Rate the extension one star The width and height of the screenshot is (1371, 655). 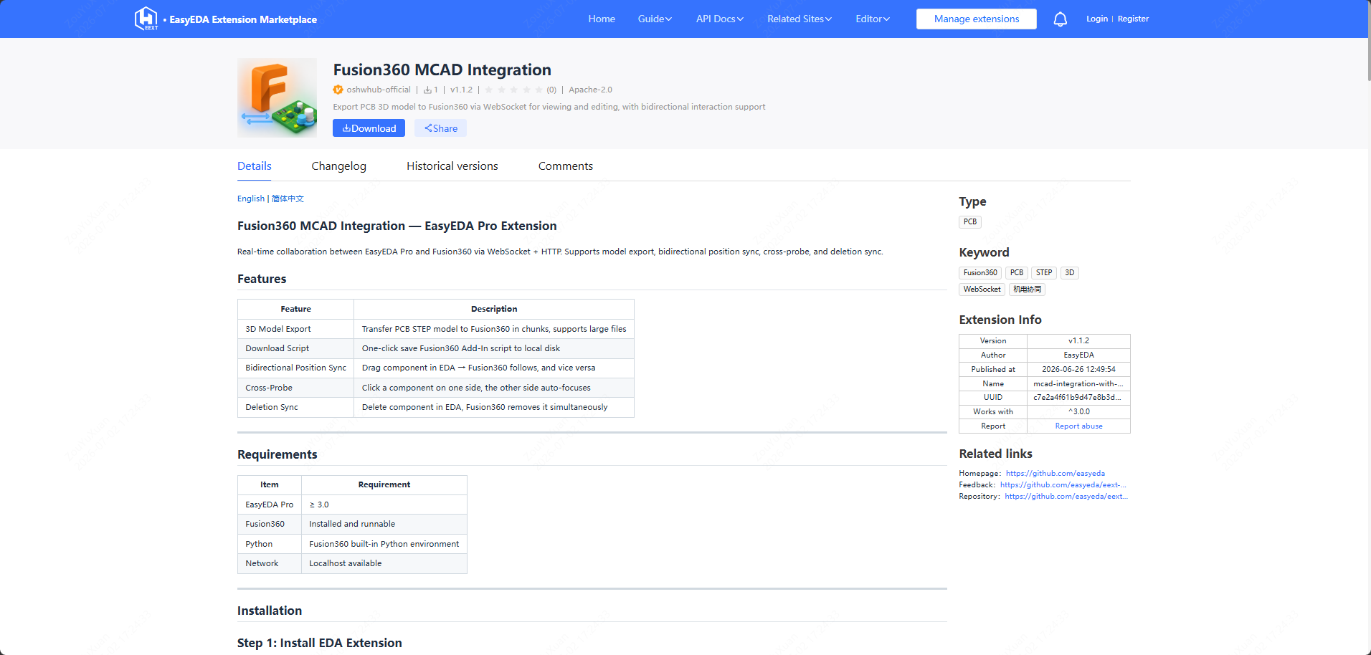489,90
